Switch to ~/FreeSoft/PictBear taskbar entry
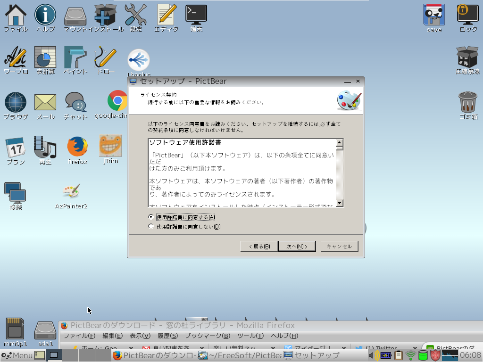483x362 pixels. click(x=240, y=355)
